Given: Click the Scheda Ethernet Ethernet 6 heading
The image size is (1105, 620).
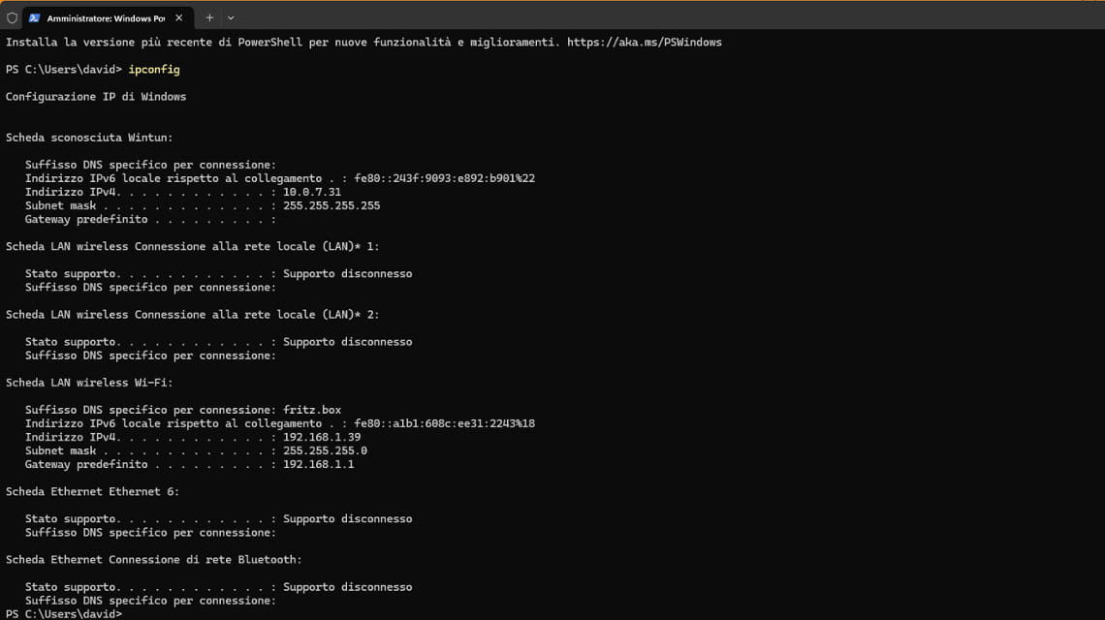Looking at the screenshot, I should pyautogui.click(x=92, y=492).
